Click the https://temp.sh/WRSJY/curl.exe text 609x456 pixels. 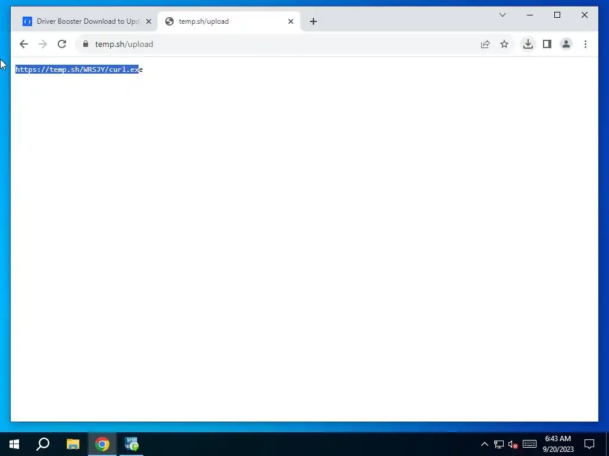point(79,69)
